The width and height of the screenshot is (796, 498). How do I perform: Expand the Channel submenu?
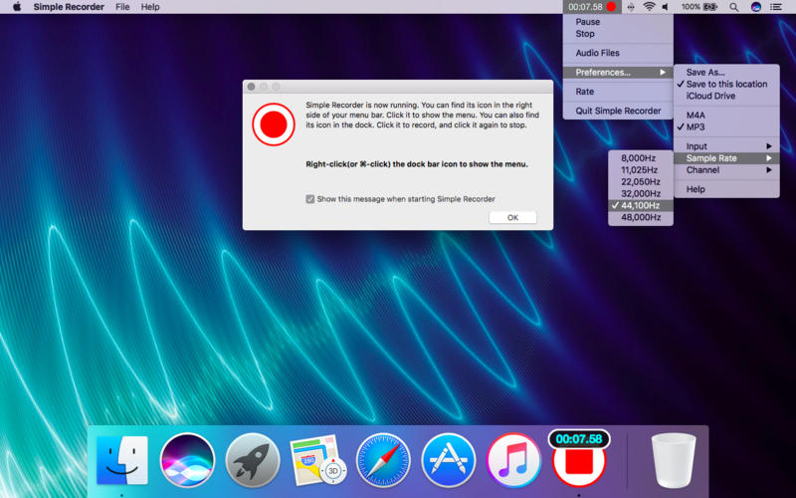(702, 170)
